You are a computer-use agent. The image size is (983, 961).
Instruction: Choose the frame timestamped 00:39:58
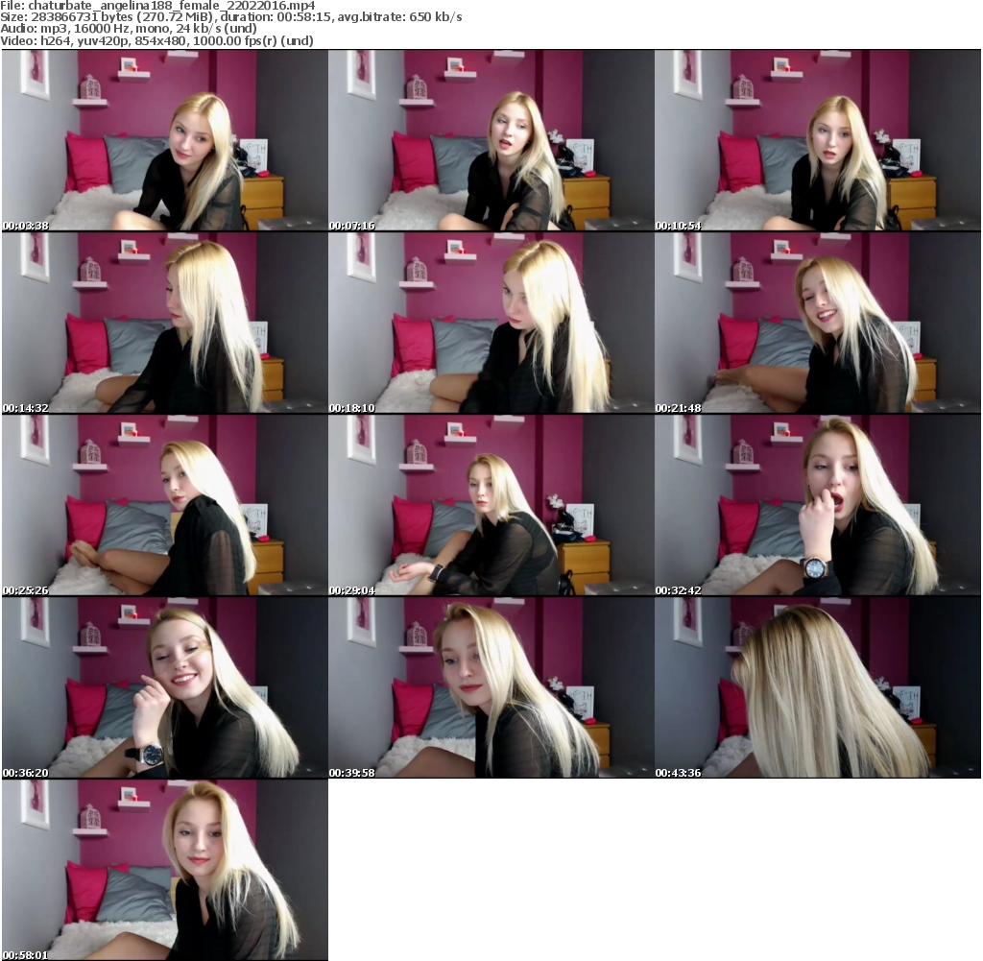click(x=491, y=687)
